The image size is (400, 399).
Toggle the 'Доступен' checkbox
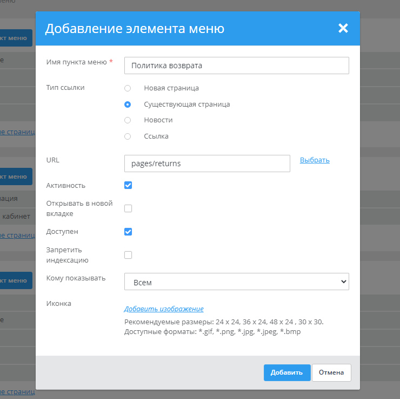128,232
